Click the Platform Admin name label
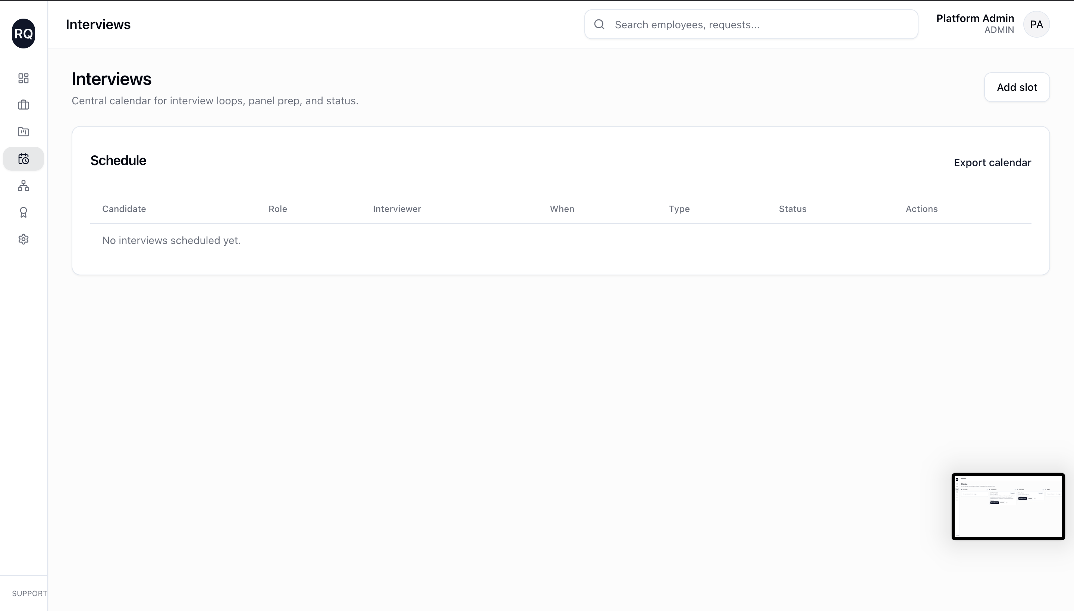1074x611 pixels. point(975,19)
